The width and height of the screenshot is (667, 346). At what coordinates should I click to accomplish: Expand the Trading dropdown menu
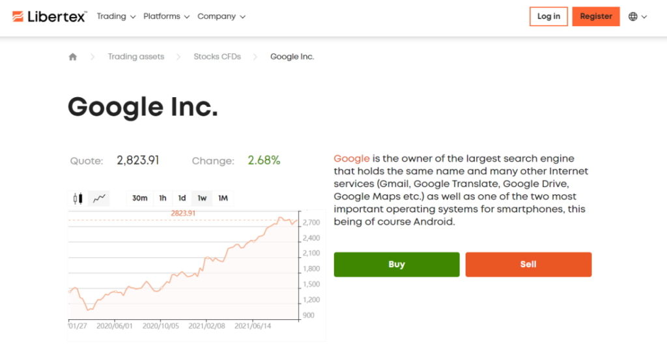tap(116, 16)
